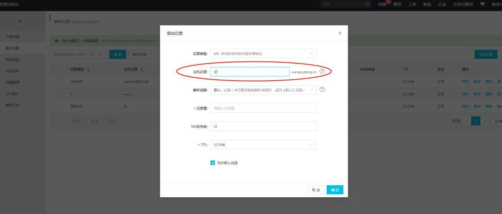Click the batch 暂停 button below table
Screen dimensions: 502x214
(76, 121)
